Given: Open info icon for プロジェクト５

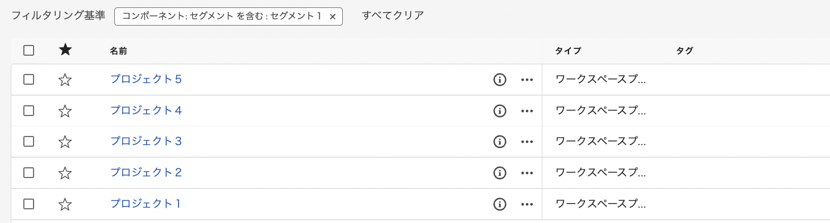Looking at the screenshot, I should (x=500, y=80).
